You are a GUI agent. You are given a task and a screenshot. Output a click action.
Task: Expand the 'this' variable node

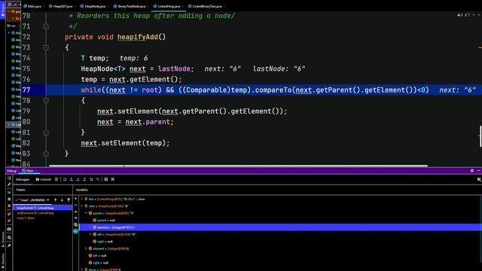pos(82,199)
